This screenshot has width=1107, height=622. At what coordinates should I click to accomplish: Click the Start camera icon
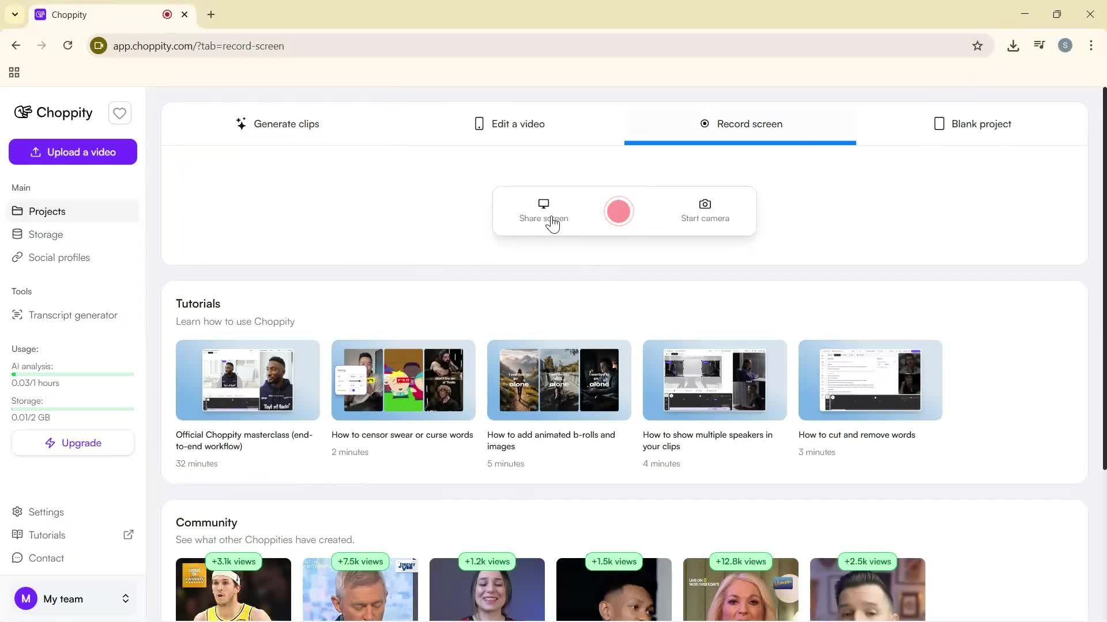point(705,203)
